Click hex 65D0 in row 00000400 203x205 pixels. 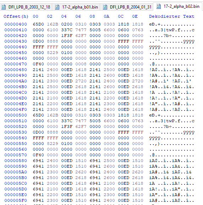(x=38, y=24)
